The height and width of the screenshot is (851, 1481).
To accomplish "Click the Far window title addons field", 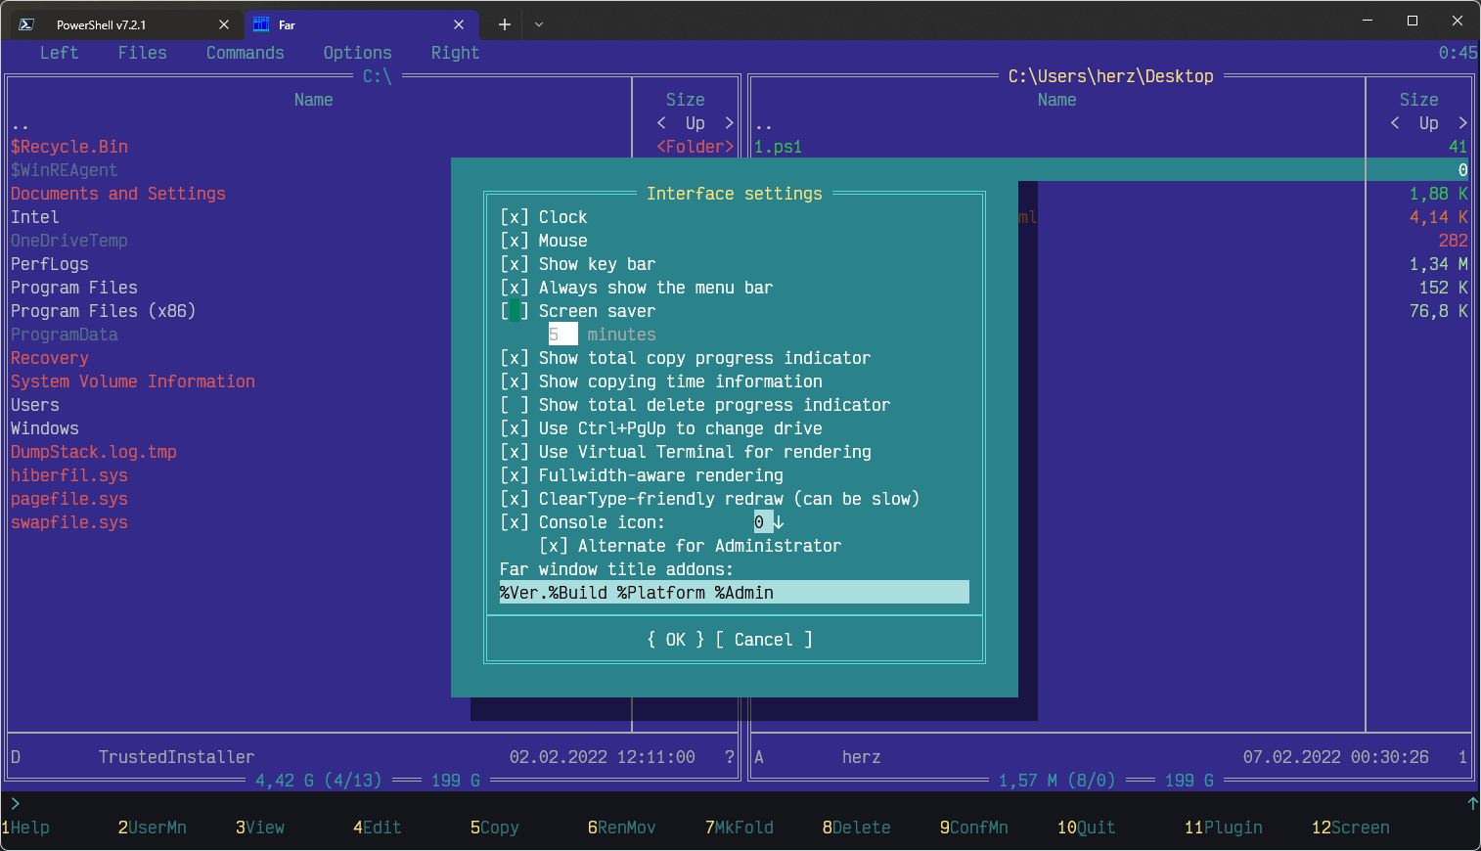I will [x=735, y=593].
